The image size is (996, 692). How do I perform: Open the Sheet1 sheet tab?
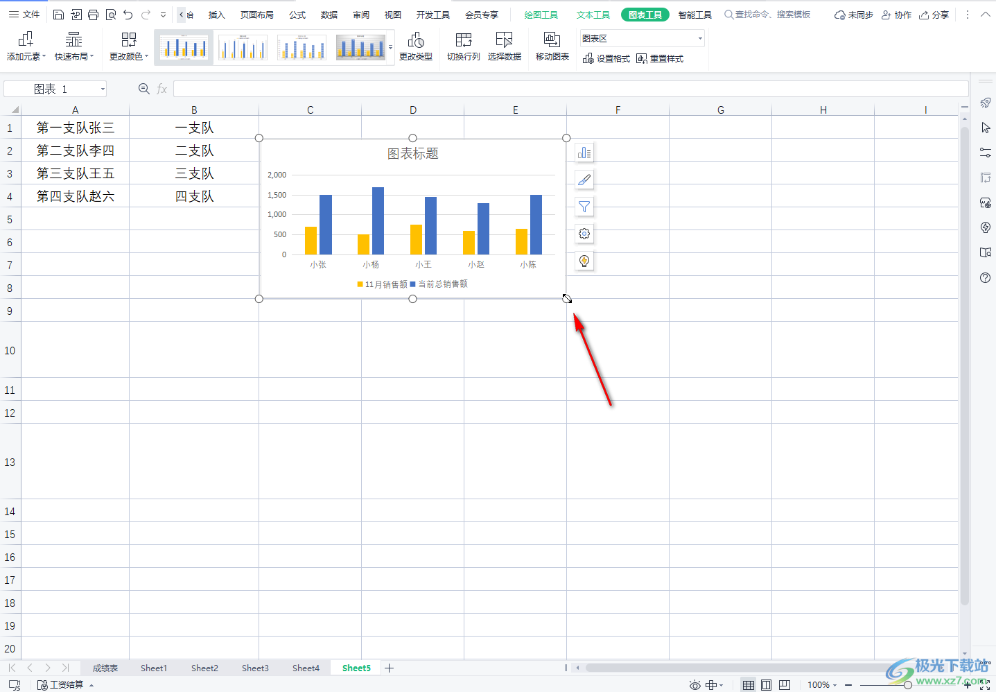pyautogui.click(x=154, y=668)
